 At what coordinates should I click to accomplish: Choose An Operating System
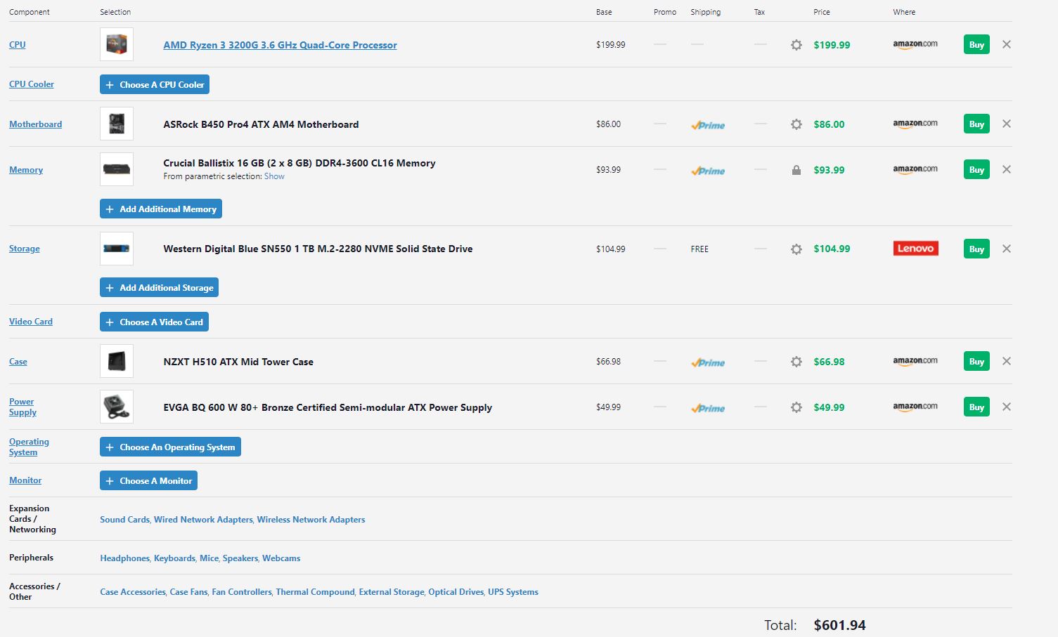[x=170, y=447]
